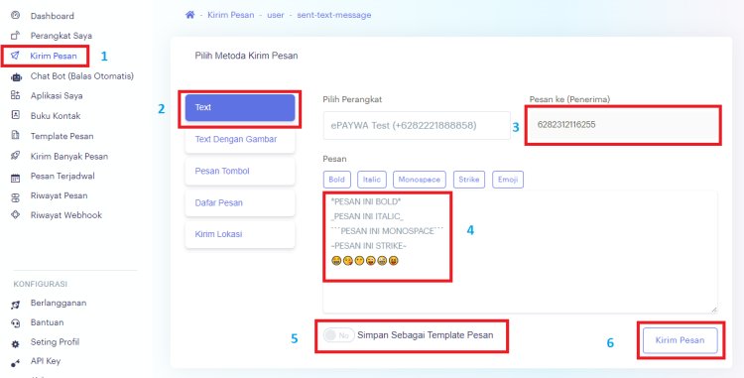The image size is (744, 378).
Task: Click the 'Simpan Sebagai Template Pesan' label
Action: [x=426, y=335]
